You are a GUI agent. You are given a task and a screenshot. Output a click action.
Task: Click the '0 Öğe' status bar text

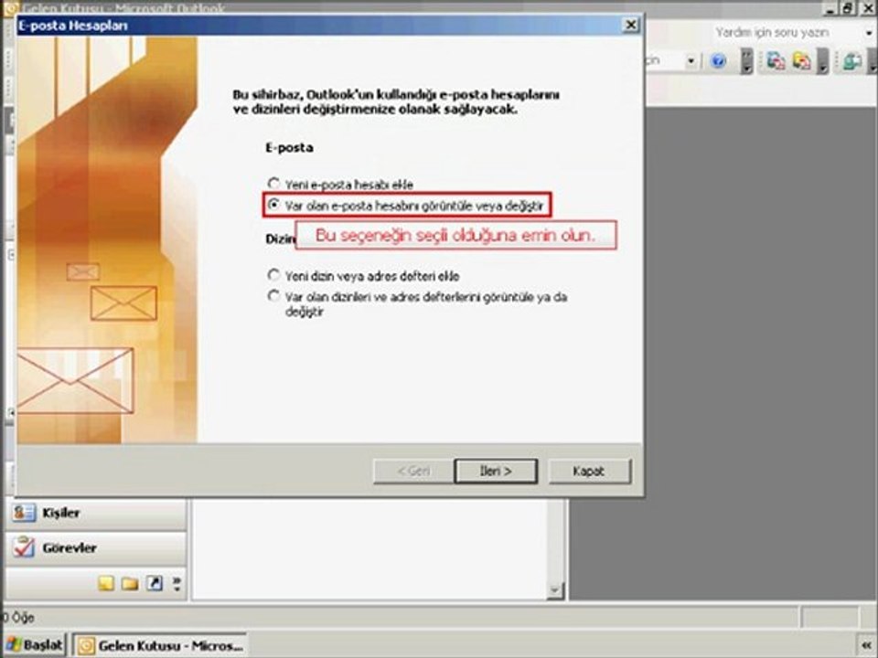(x=17, y=618)
